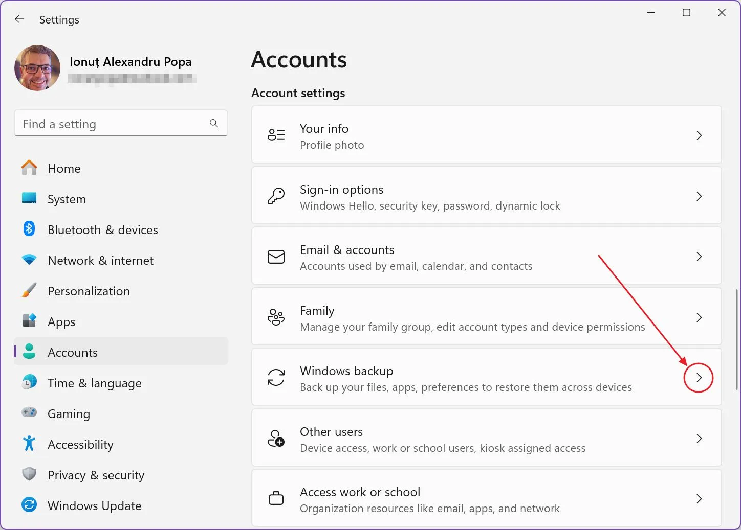Open Gaming settings label

tap(69, 414)
